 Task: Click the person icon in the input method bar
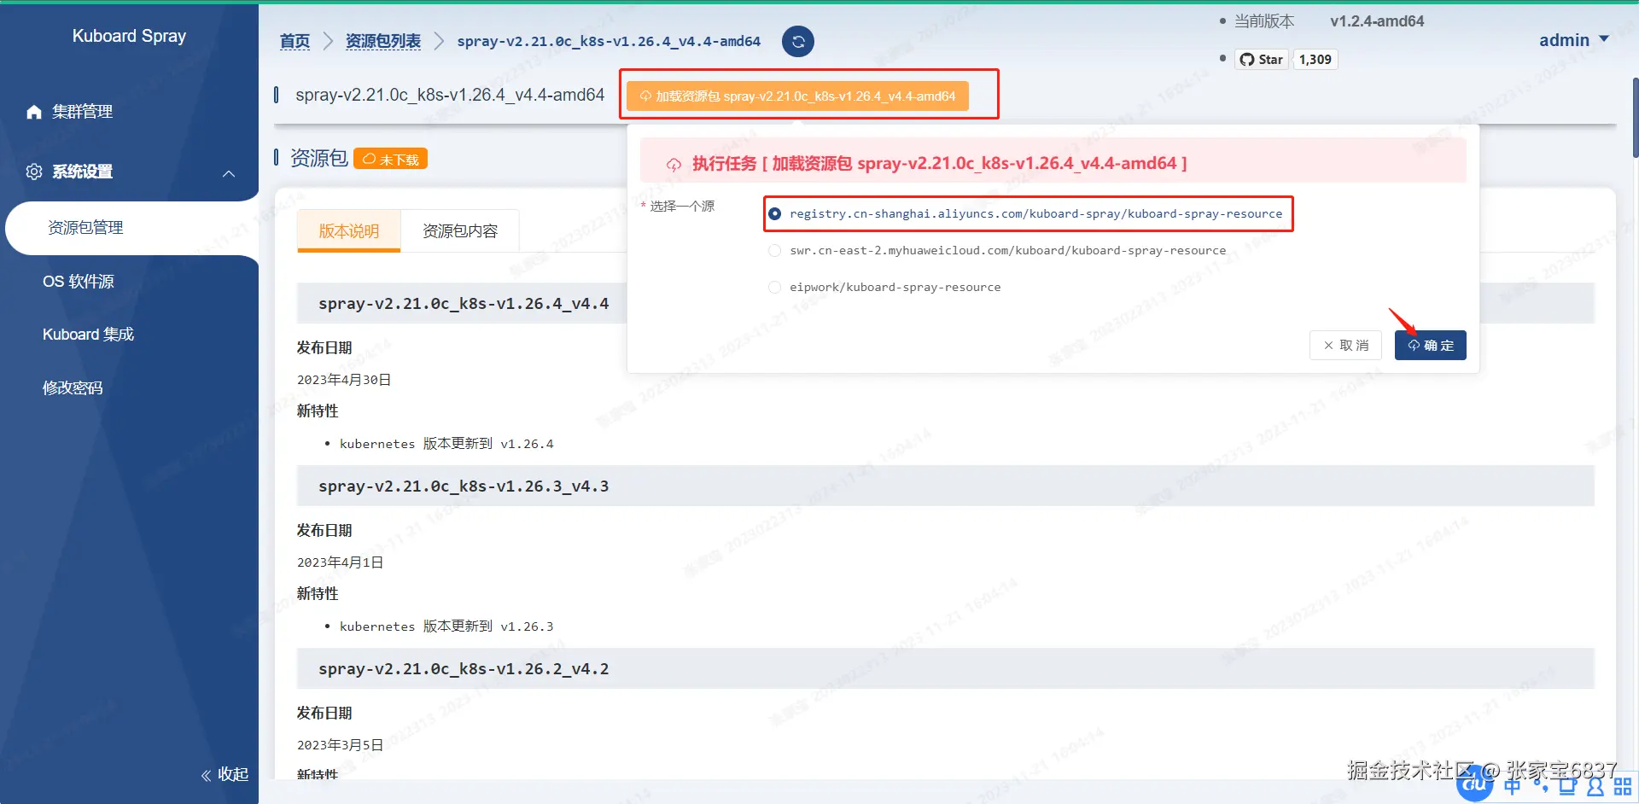tap(1595, 786)
